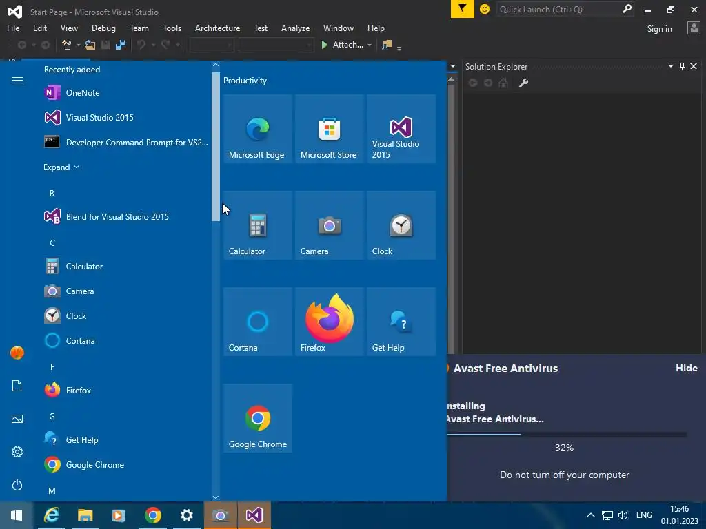The width and height of the screenshot is (706, 529).
Task: Click Solution Explorer properties wrench icon
Action: [x=523, y=83]
